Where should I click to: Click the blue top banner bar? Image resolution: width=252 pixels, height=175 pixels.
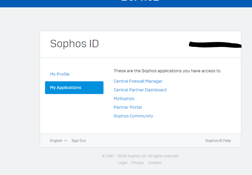[x=126, y=4]
